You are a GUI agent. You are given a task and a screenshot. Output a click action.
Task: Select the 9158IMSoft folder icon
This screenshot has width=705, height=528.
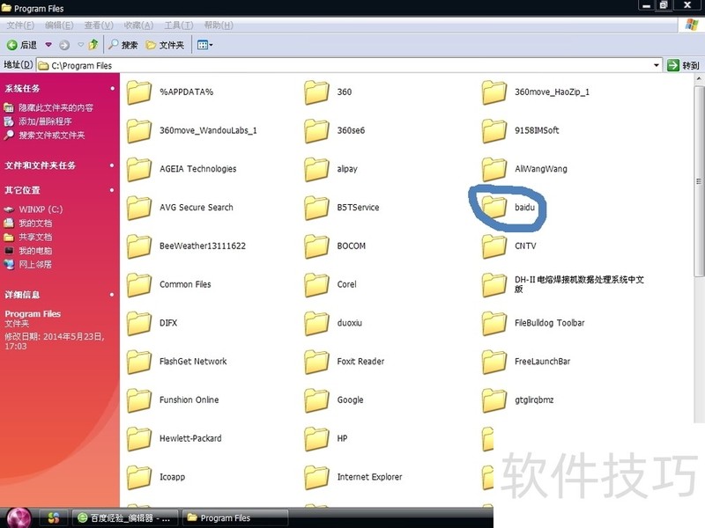point(494,131)
